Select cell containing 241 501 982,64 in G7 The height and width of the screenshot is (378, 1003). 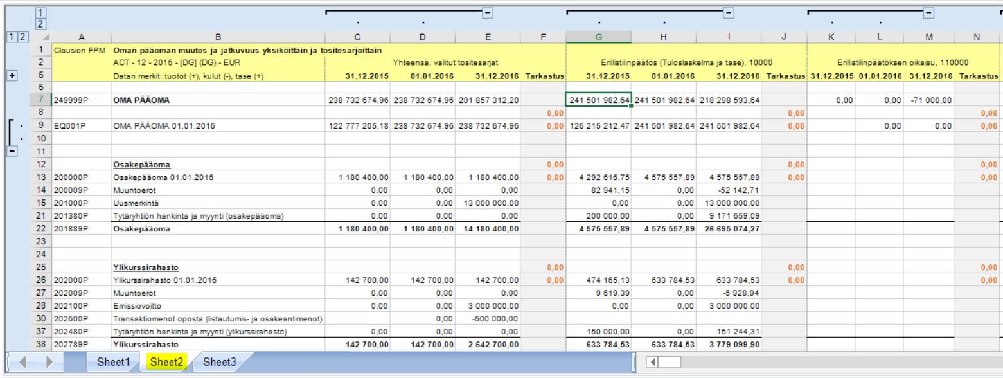pos(598,100)
